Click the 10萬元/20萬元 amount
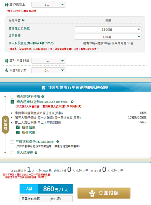Screen dimensions: 151x205 tap(137, 118)
